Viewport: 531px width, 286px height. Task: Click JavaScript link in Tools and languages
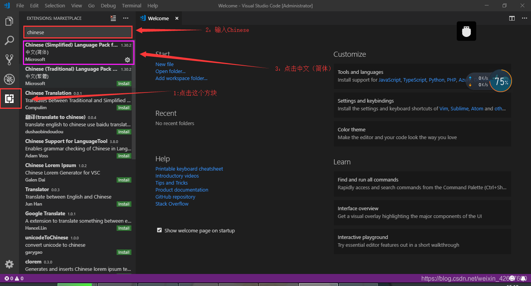tap(390, 80)
